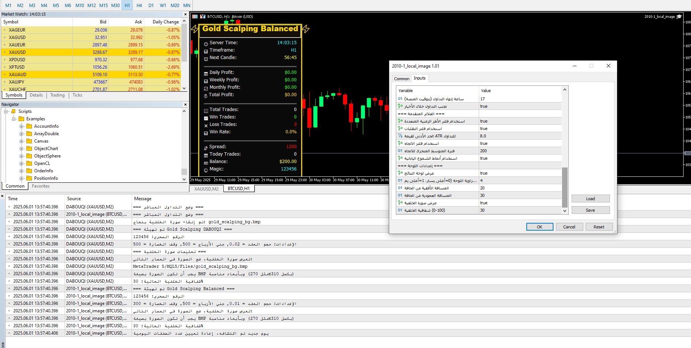Toggle one-click trading panel icon on chart
Screen dimensions: 691x348
(203, 16)
